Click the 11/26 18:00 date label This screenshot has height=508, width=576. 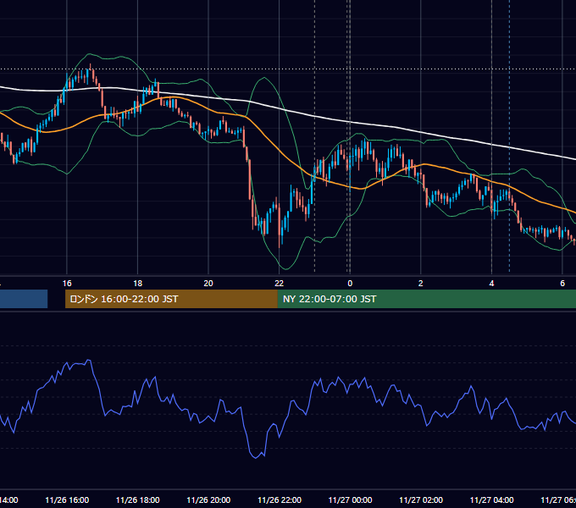click(x=138, y=500)
